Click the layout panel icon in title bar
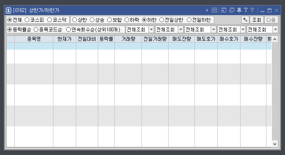Screen dimensions: 285x155 [224, 10]
